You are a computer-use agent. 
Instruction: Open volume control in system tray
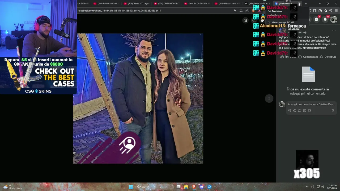[322, 187]
